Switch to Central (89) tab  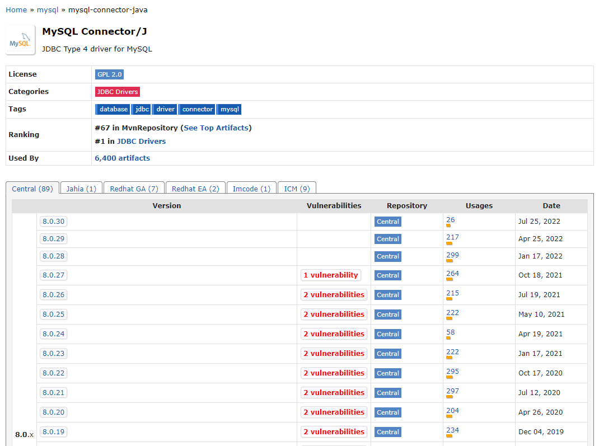pyautogui.click(x=32, y=189)
